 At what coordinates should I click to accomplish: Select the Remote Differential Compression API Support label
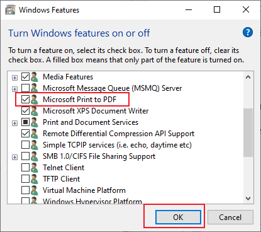(x=119, y=134)
